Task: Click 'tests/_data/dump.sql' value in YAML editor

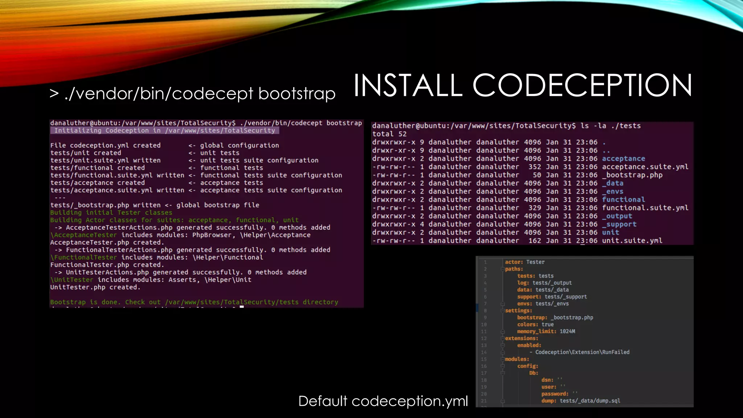Action: pyautogui.click(x=590, y=401)
